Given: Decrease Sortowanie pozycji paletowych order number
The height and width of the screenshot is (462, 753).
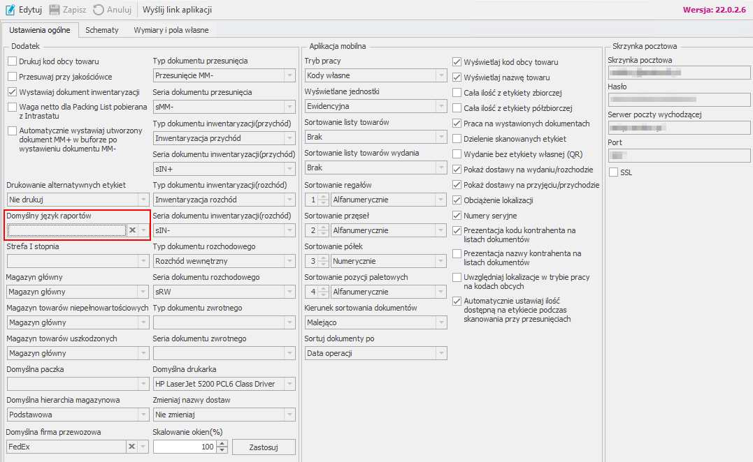Looking at the screenshot, I should point(323,295).
